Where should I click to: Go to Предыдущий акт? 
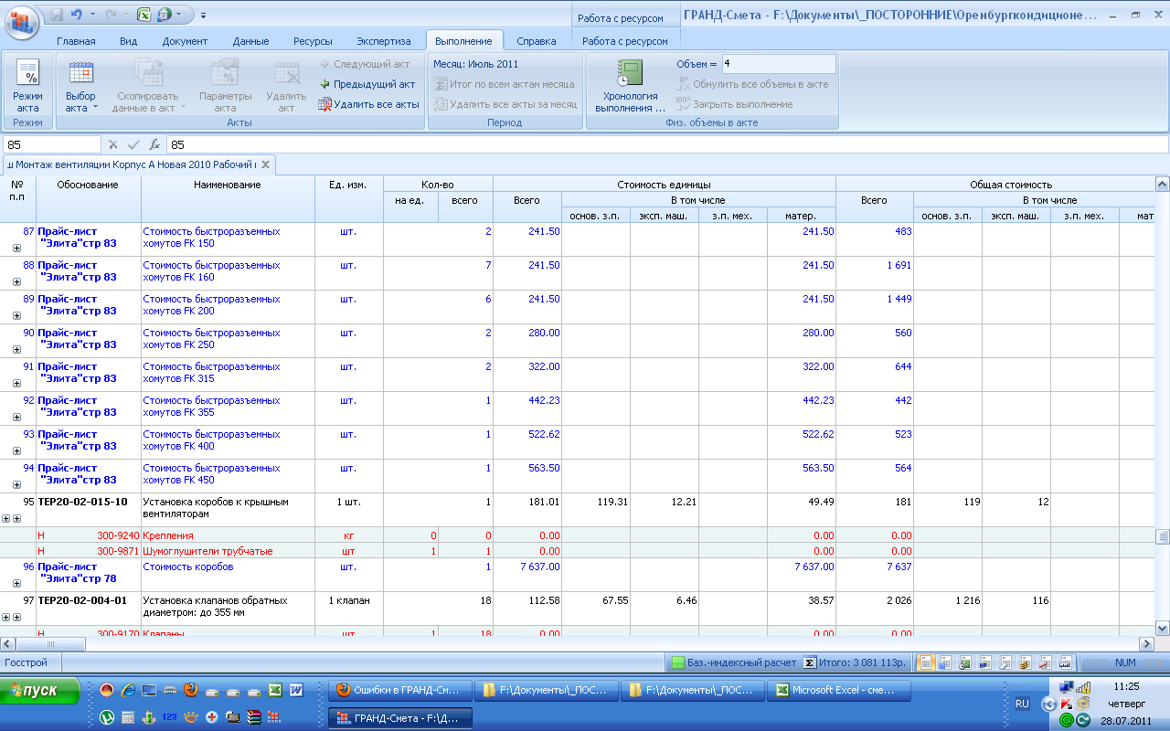[367, 84]
